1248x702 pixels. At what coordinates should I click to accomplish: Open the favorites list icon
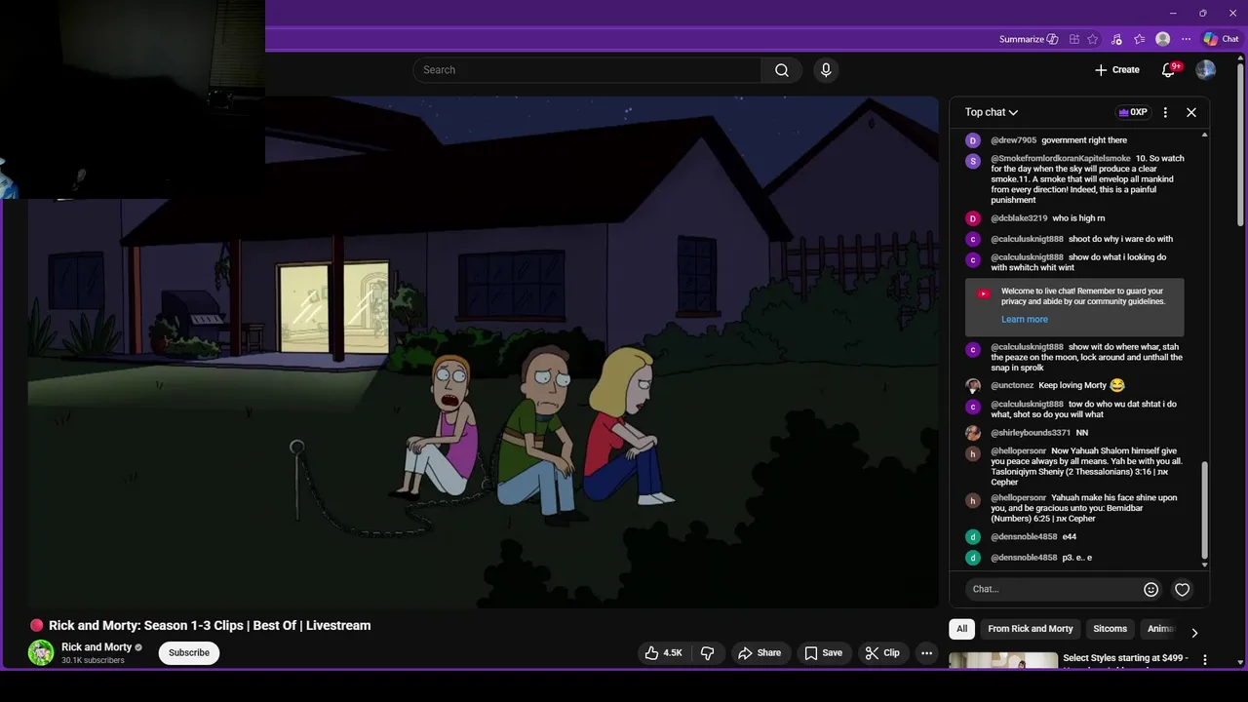click(1140, 40)
